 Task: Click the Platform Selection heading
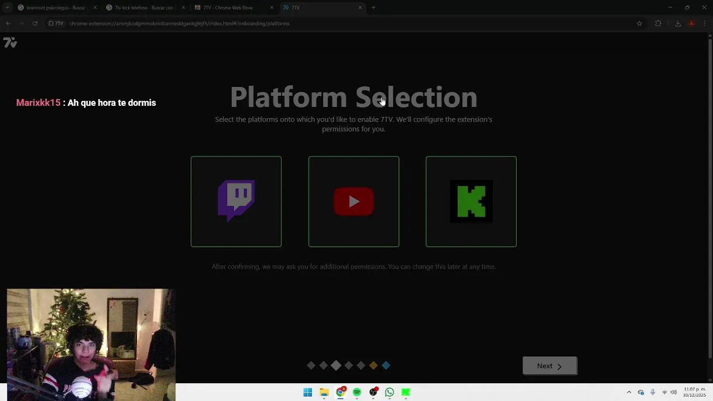354,97
